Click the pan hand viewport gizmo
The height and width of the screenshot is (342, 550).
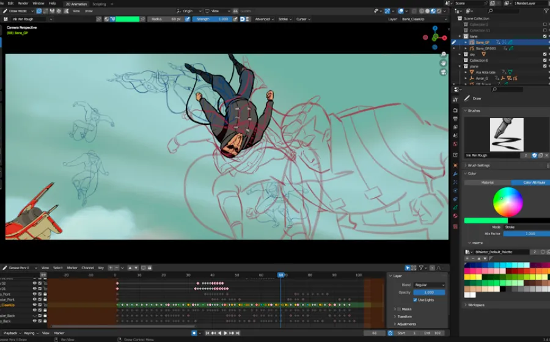443,63
